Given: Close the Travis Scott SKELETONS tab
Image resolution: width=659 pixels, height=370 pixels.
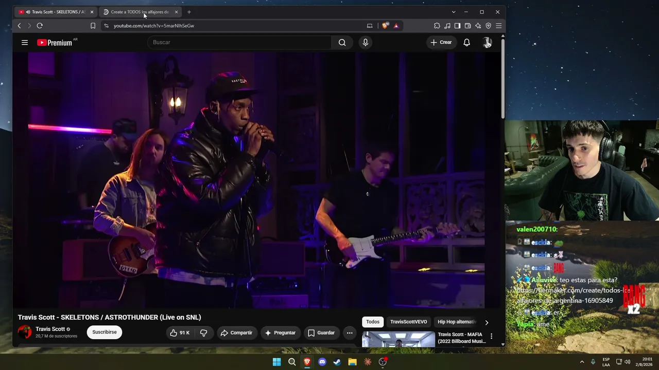Looking at the screenshot, I should 92,12.
